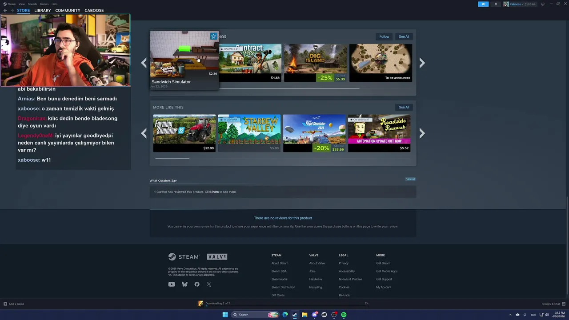Screen dimensions: 569x320
Task: Open Steam's YouTube page icon
Action: 172,284
